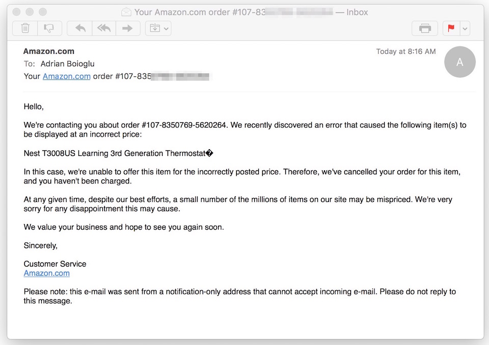Delete this email with the trash icon
Image resolution: width=489 pixels, height=345 pixels.
point(25,29)
